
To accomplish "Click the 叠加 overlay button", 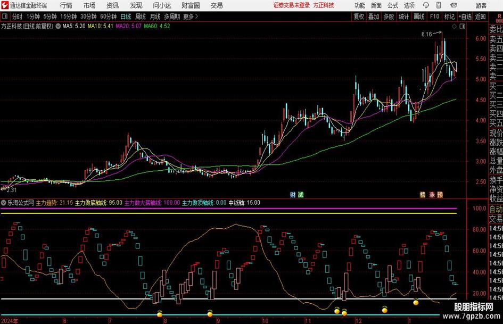I will click(374, 16).
